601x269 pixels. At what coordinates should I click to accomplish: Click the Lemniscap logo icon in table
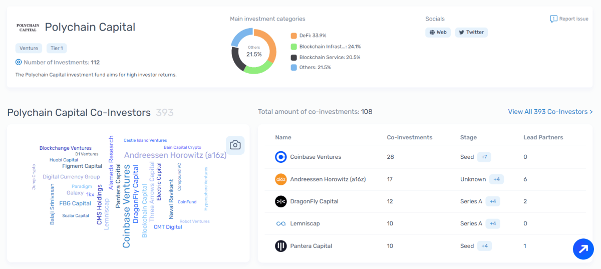pyautogui.click(x=281, y=224)
